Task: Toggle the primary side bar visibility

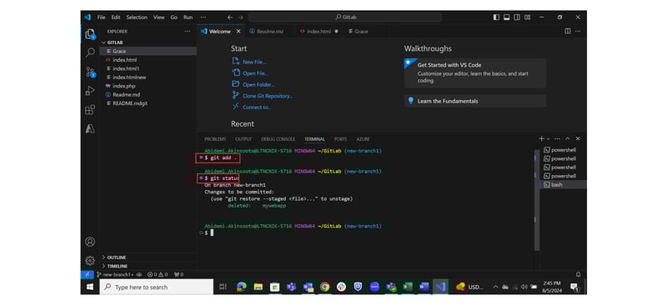Action: point(496,17)
